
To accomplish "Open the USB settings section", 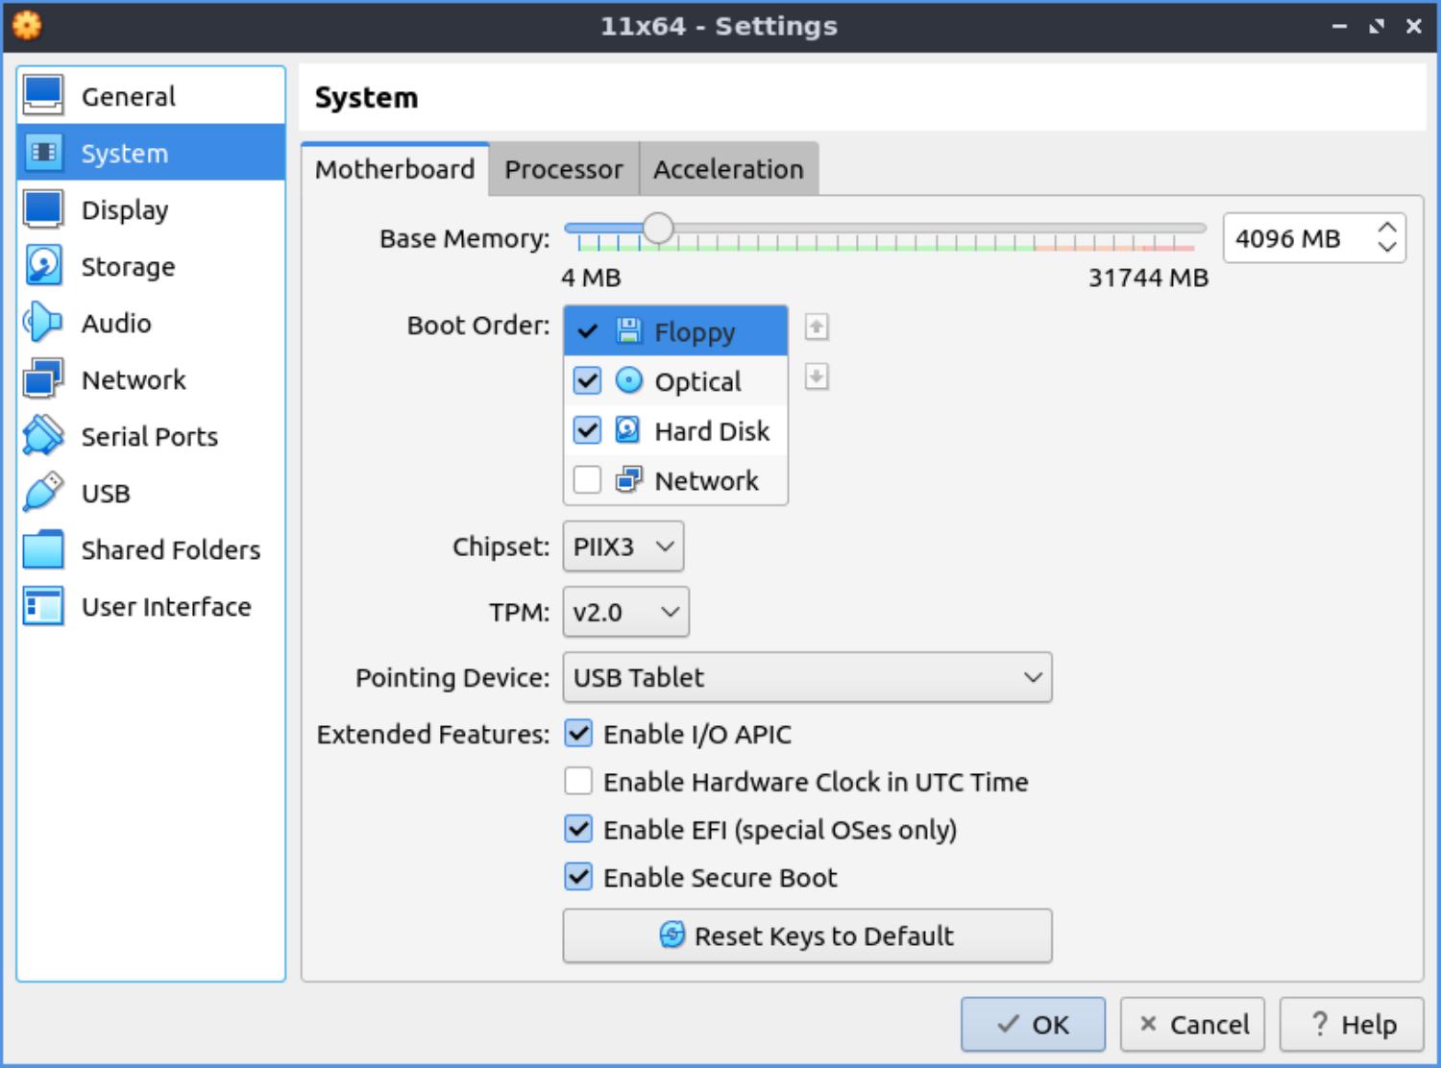I will coord(106,493).
